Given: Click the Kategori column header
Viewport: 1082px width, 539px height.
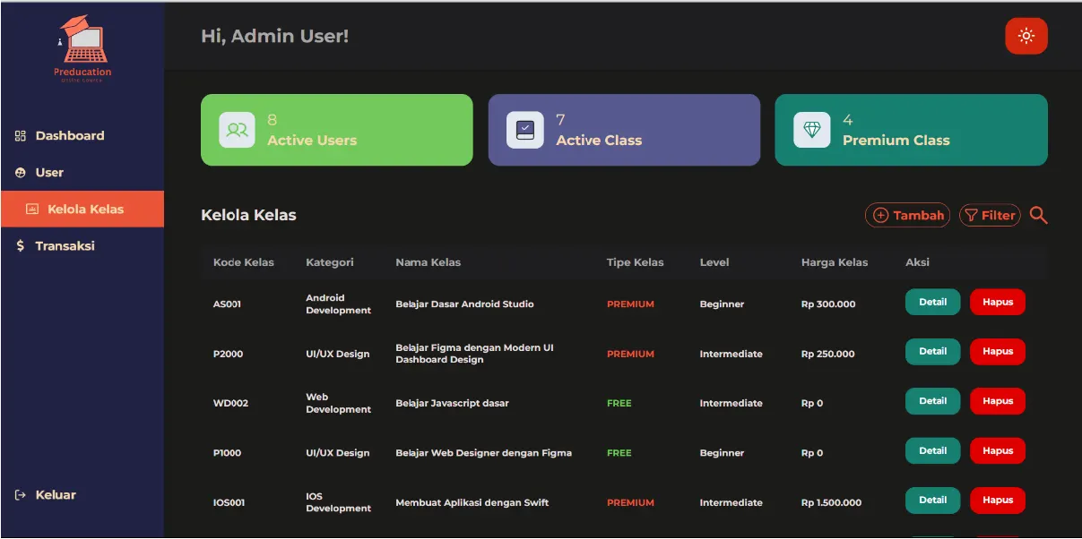Looking at the screenshot, I should coord(330,262).
